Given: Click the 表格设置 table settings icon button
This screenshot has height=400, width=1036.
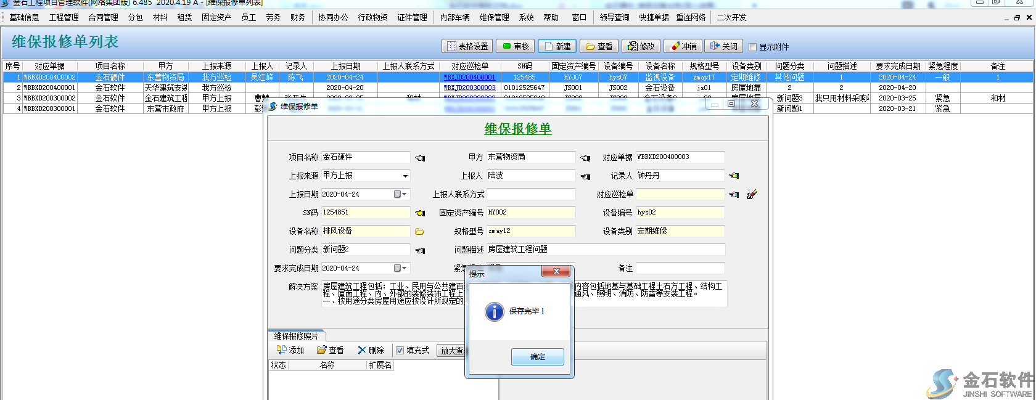Looking at the screenshot, I should [x=467, y=46].
